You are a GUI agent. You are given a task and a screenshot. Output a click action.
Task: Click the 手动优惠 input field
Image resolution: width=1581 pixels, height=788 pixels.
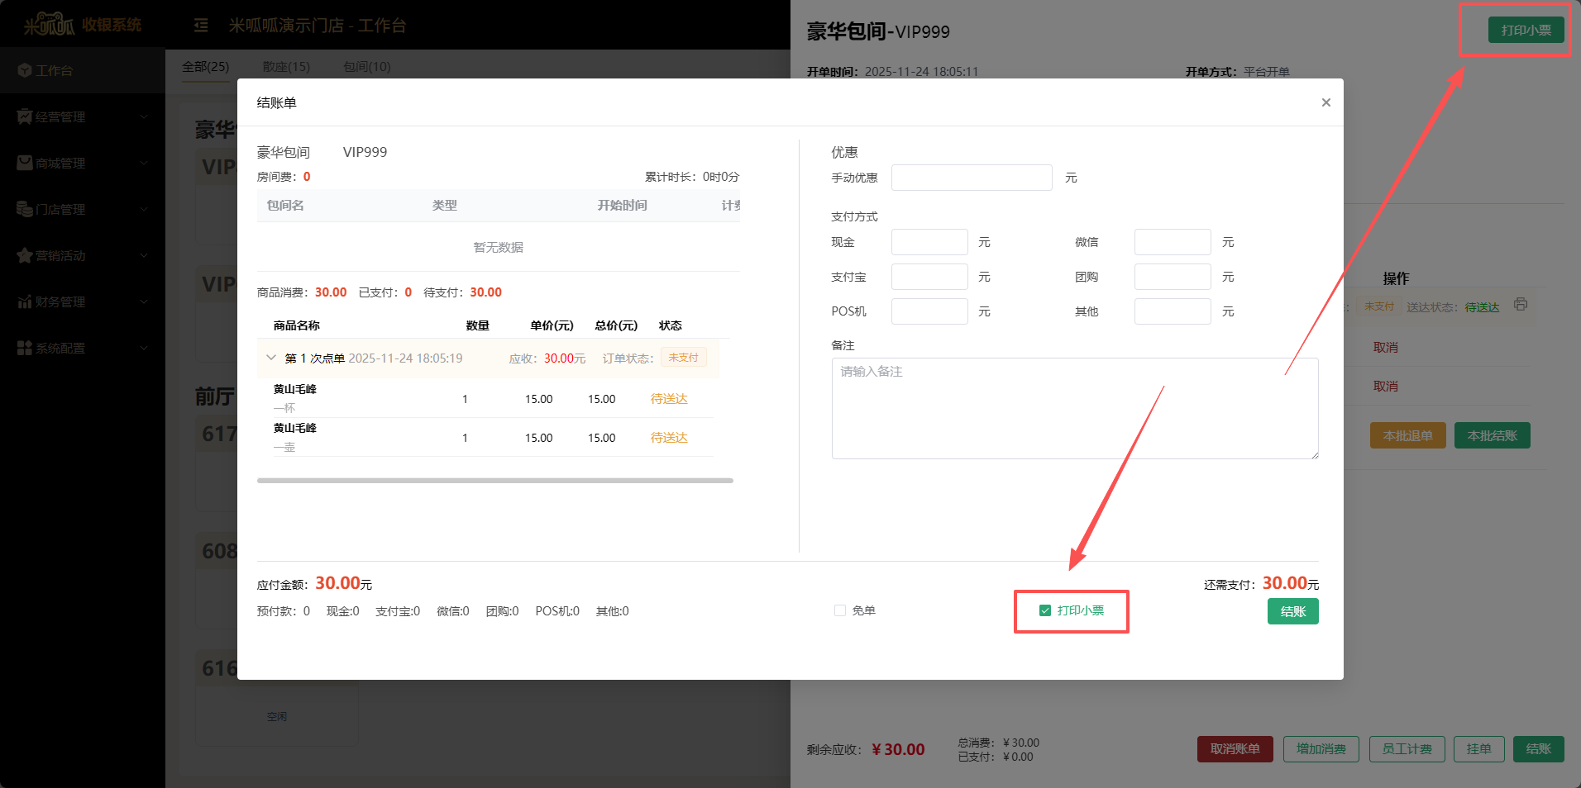[x=971, y=178]
